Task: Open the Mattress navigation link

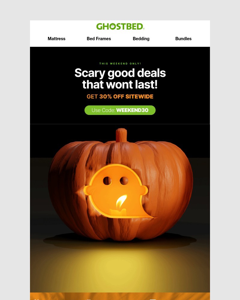Action: point(56,39)
